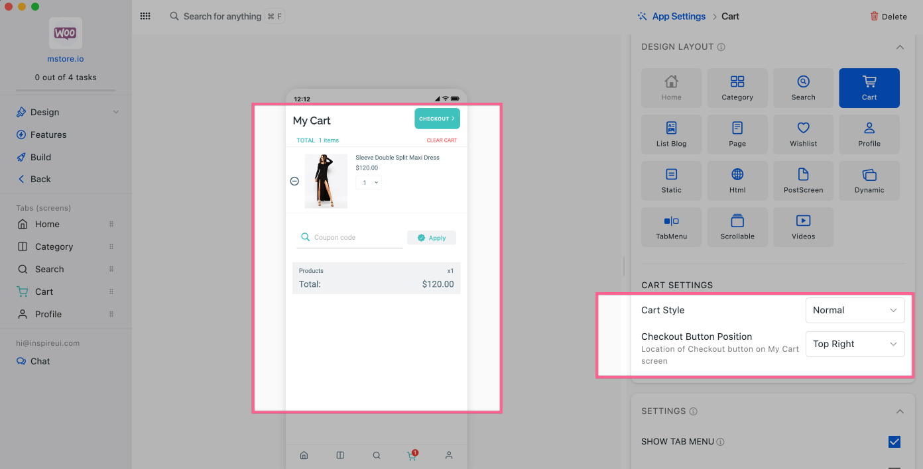
Task: Toggle the Show Tab Menu checkbox
Action: tap(894, 442)
